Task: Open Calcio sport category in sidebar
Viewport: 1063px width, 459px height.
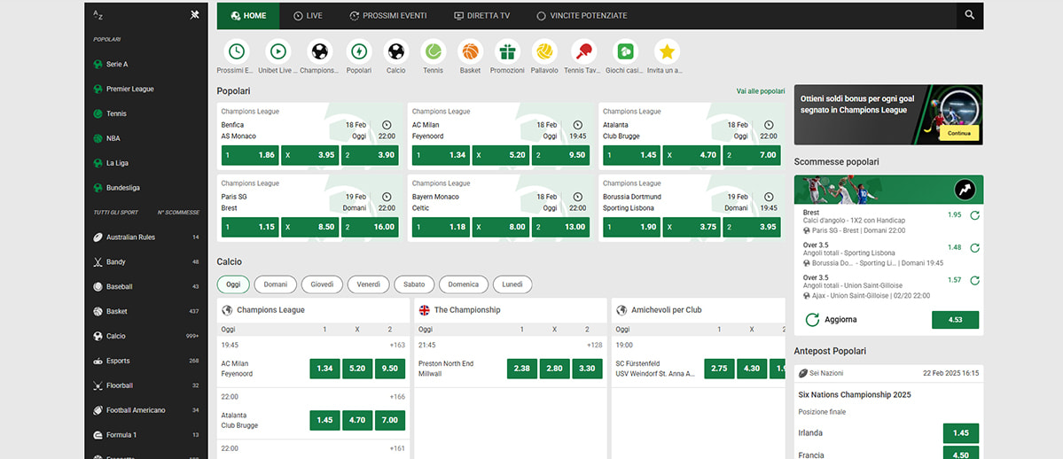Action: pyautogui.click(x=145, y=336)
